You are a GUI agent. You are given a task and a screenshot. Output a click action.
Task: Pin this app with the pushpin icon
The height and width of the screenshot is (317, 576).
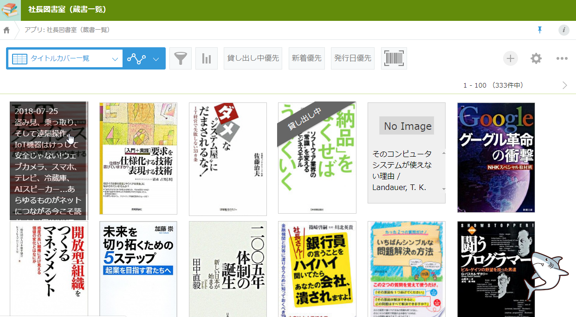[x=539, y=30]
